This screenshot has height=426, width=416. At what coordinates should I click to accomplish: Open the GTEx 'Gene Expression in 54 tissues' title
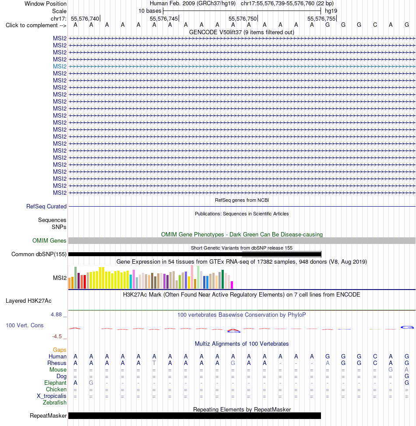(242, 261)
